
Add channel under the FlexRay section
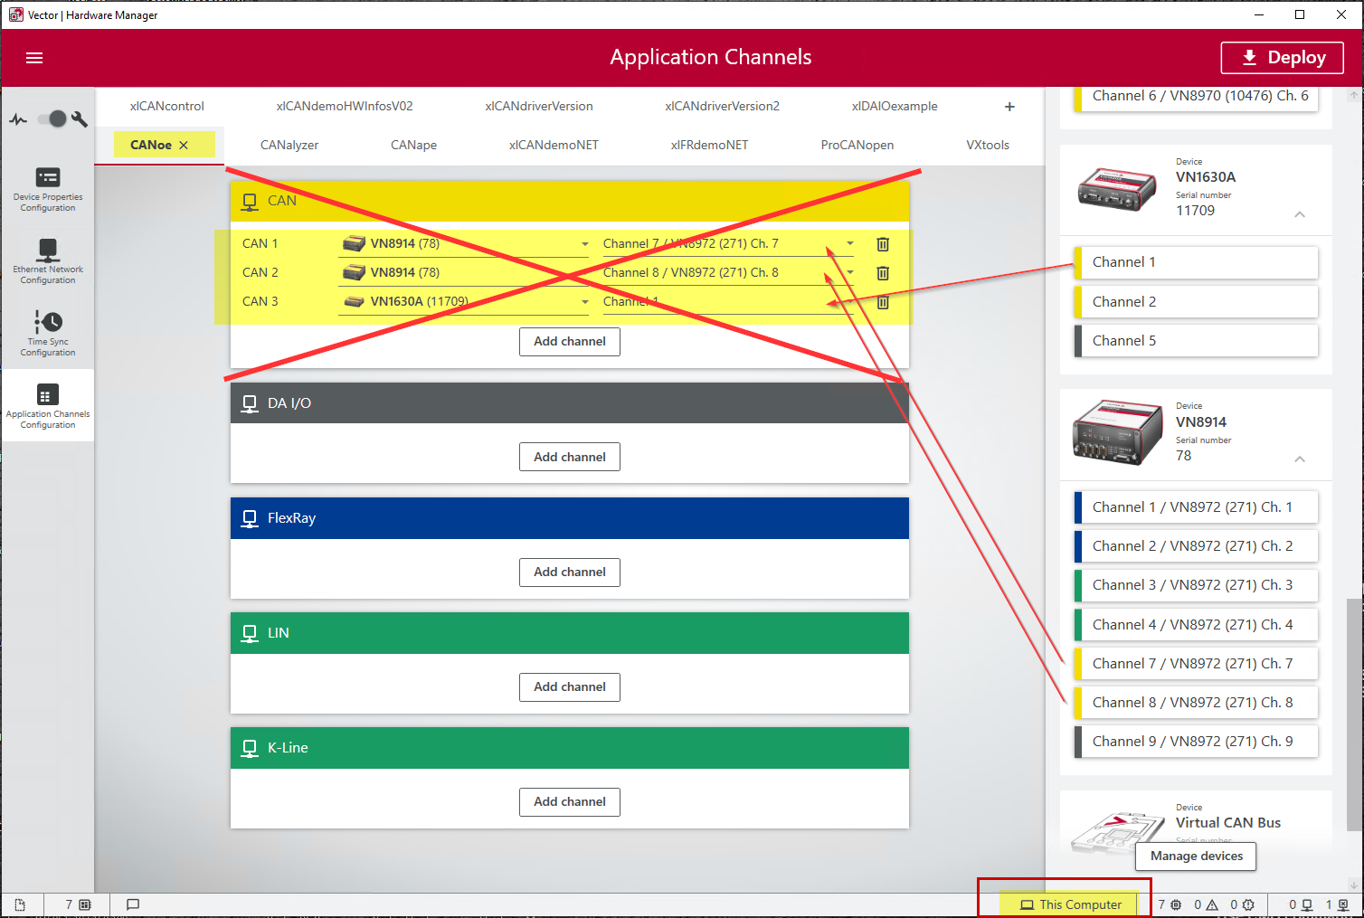[570, 572]
